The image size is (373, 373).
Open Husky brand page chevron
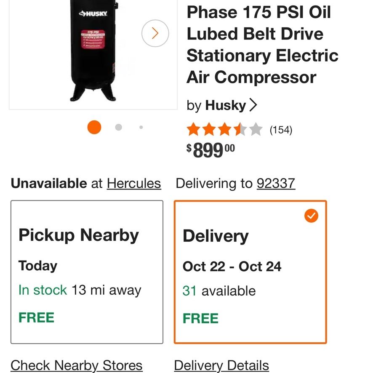click(x=253, y=105)
